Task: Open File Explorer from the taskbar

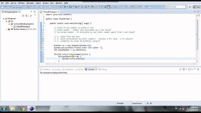Action: pos(13,109)
